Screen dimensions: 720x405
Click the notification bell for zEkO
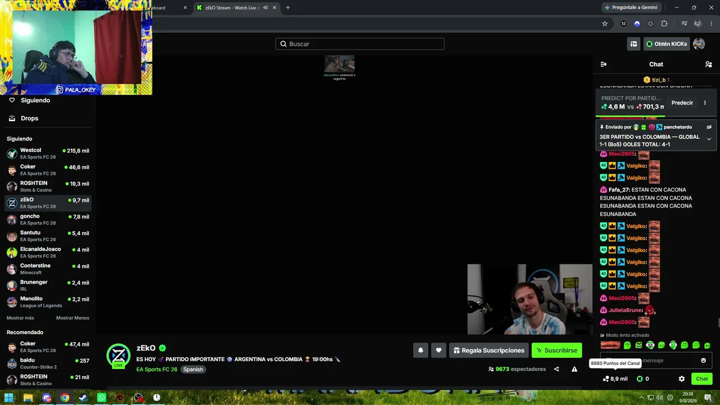coord(420,350)
